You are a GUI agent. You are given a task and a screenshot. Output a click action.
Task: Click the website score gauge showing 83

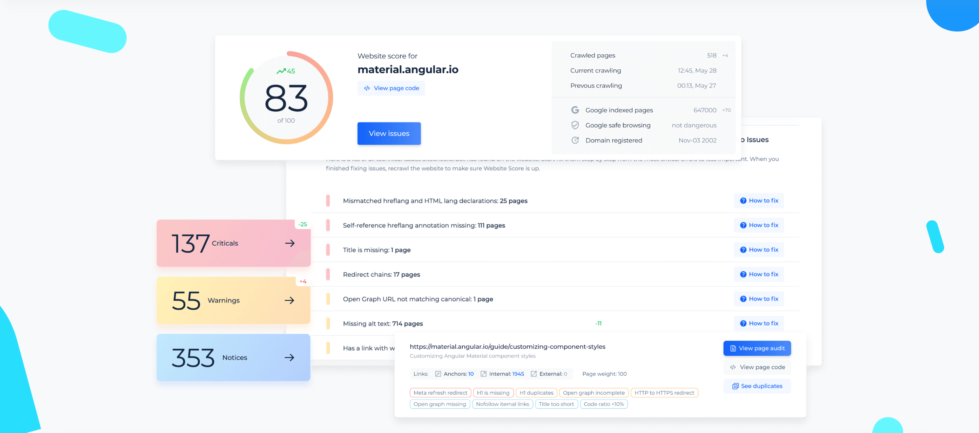(286, 98)
